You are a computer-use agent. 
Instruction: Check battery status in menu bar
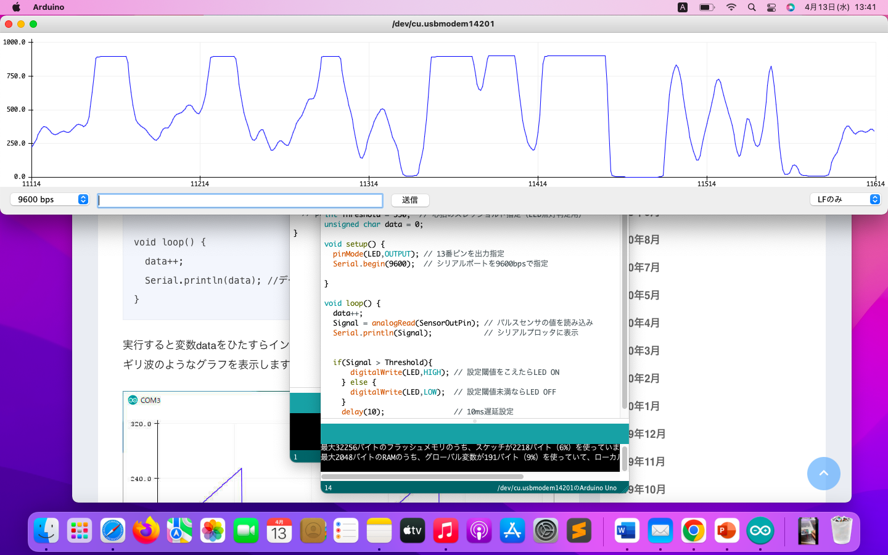point(707,7)
